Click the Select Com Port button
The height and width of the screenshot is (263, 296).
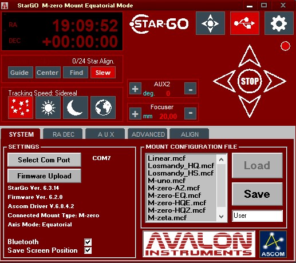pyautogui.click(x=44, y=160)
